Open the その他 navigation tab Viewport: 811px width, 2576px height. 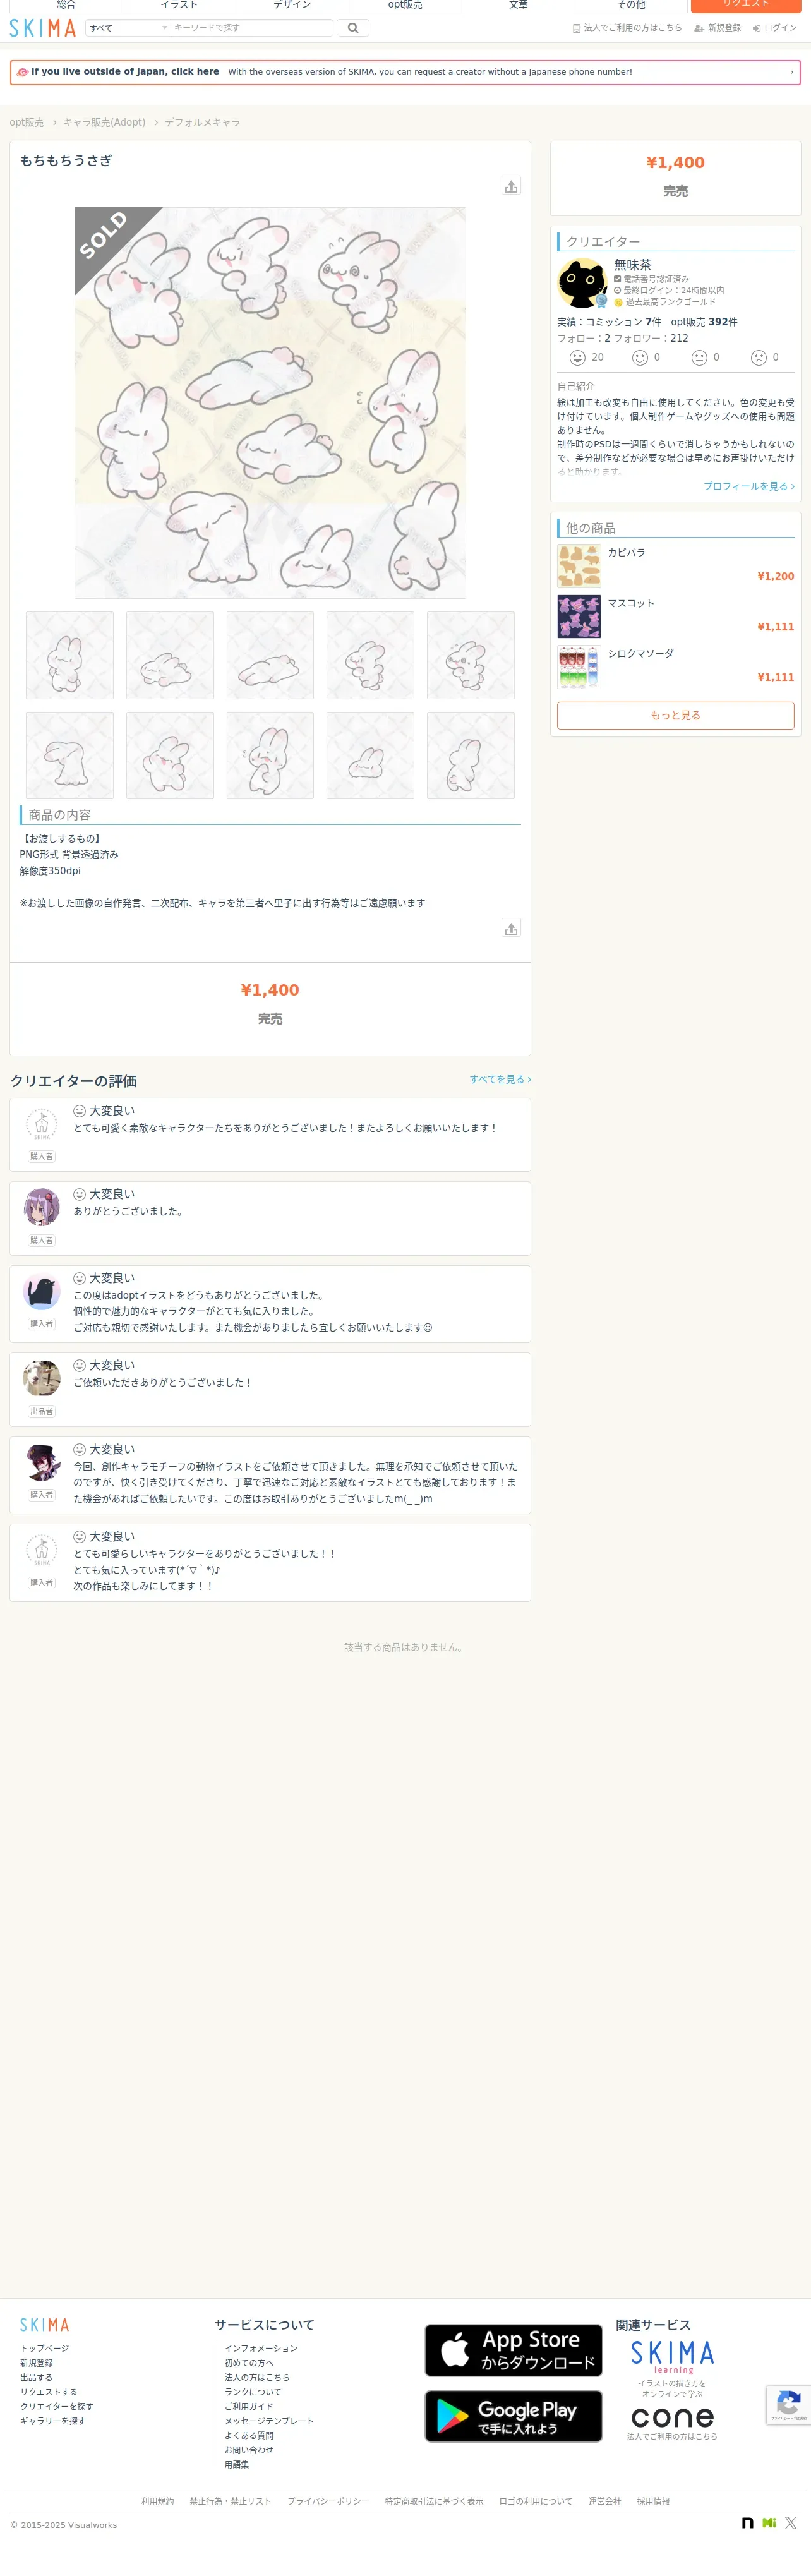pos(631,6)
